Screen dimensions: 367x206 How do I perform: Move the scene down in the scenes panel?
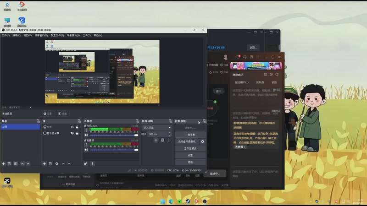tap(28, 164)
